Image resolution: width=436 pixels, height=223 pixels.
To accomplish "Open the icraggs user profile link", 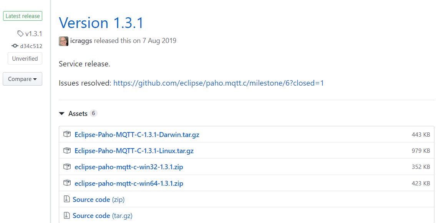I will pos(81,41).
